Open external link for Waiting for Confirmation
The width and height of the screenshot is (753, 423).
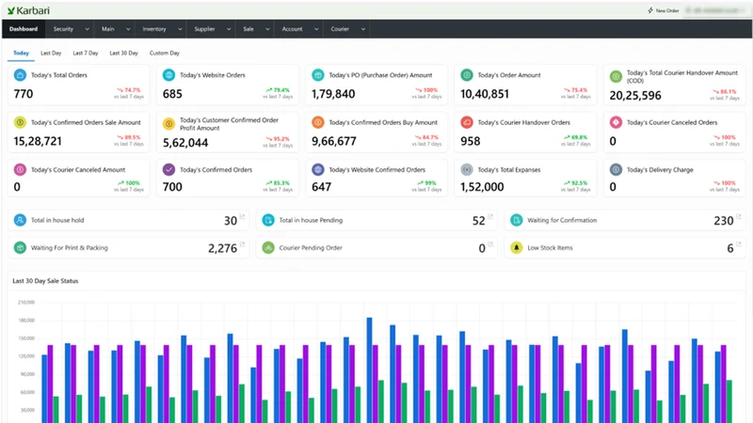pyautogui.click(x=739, y=217)
